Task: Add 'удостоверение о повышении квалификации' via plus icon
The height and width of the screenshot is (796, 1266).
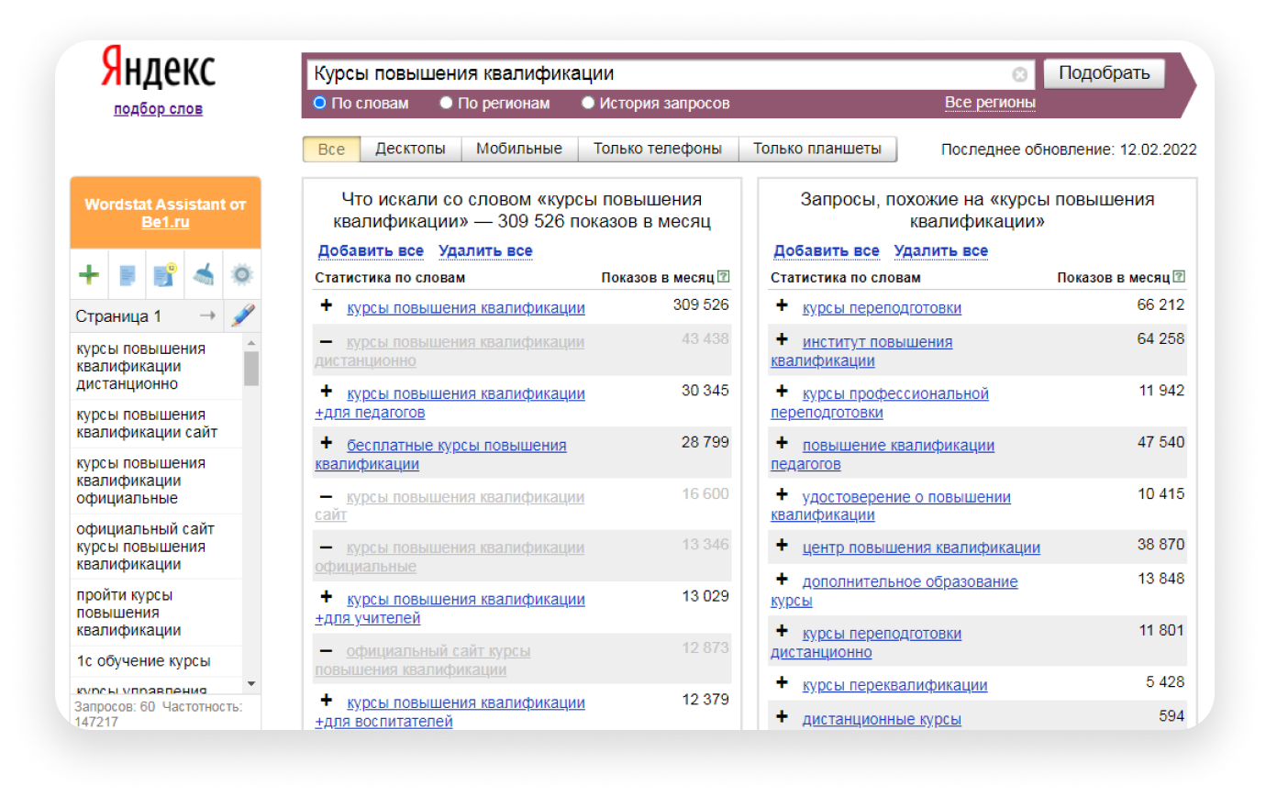Action: click(782, 495)
